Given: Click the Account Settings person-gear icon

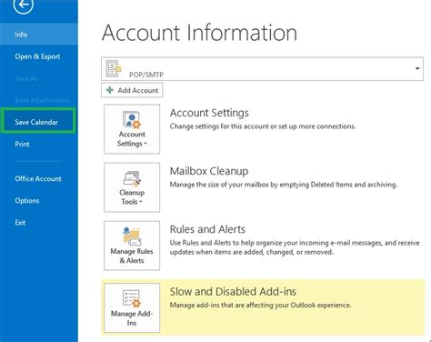Looking at the screenshot, I should pos(132,120).
